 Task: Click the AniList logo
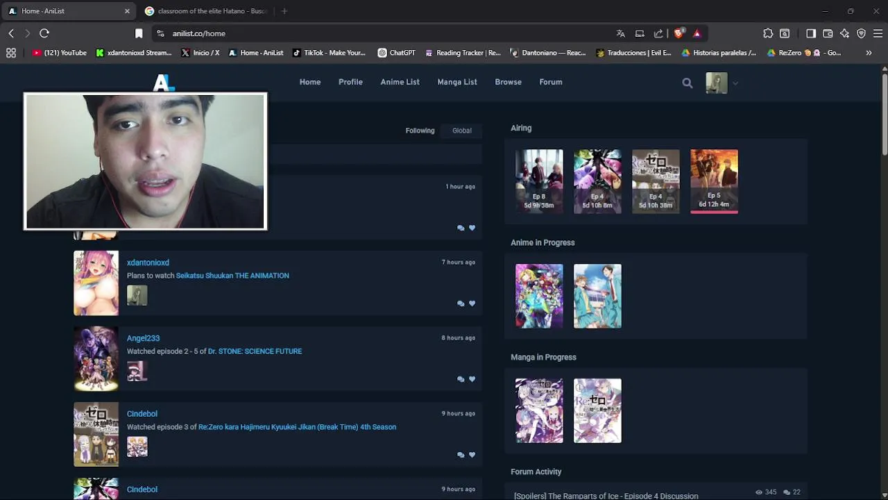coord(163,83)
